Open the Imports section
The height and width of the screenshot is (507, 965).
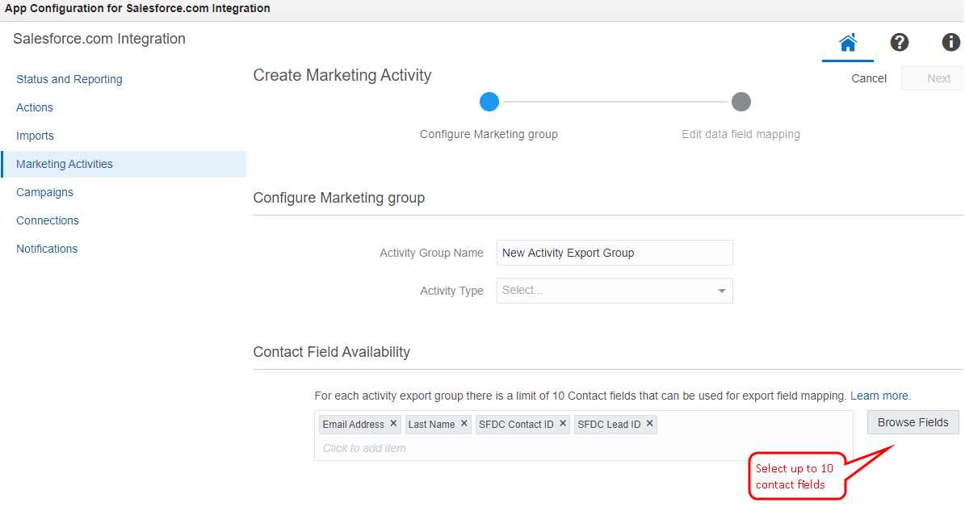[x=35, y=136]
